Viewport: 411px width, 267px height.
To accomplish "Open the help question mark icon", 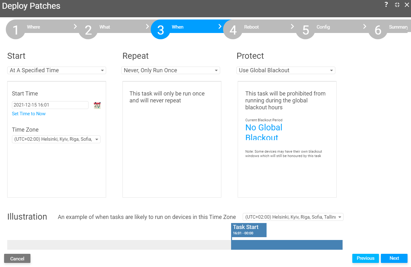I will tap(386, 5).
